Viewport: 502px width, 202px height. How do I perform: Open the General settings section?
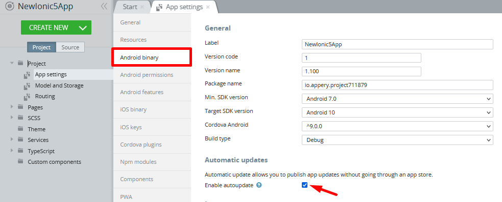pyautogui.click(x=152, y=22)
